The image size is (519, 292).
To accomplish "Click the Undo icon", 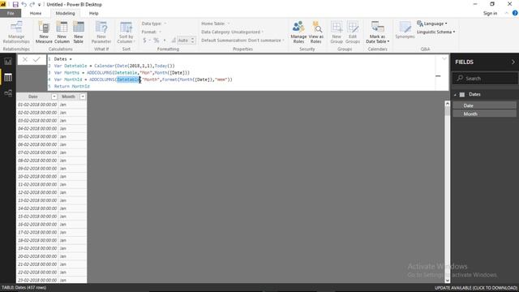I will pyautogui.click(x=24, y=4).
